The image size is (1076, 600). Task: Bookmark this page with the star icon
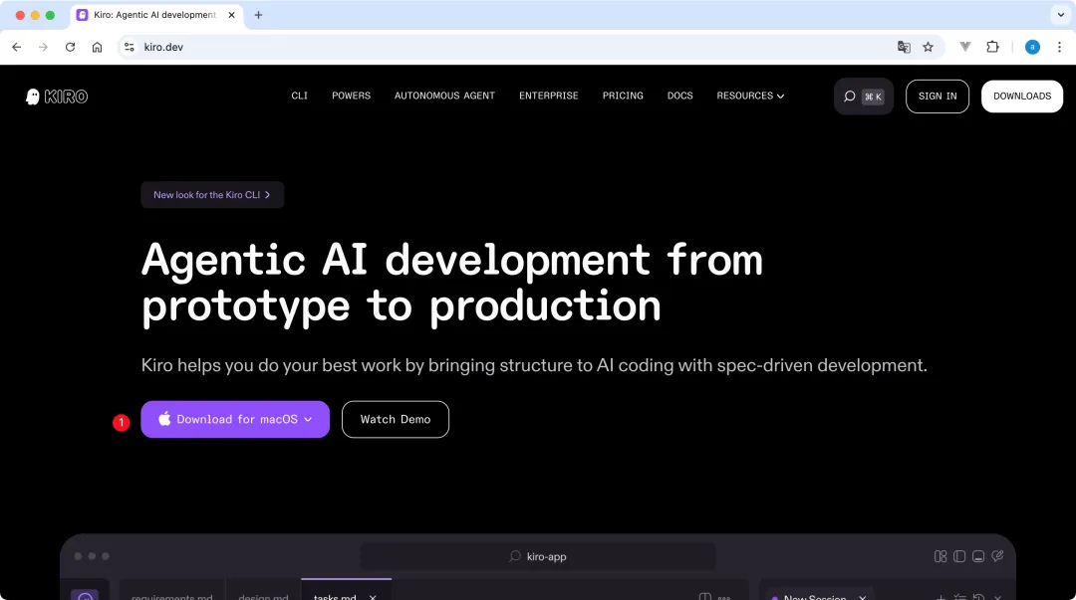pos(928,47)
